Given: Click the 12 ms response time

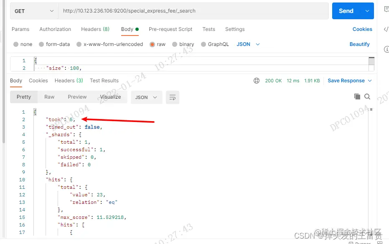Looking at the screenshot, I should click(x=293, y=81).
